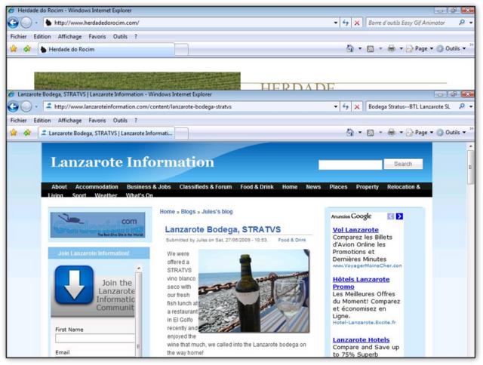Open Property navigation link

[368, 187]
